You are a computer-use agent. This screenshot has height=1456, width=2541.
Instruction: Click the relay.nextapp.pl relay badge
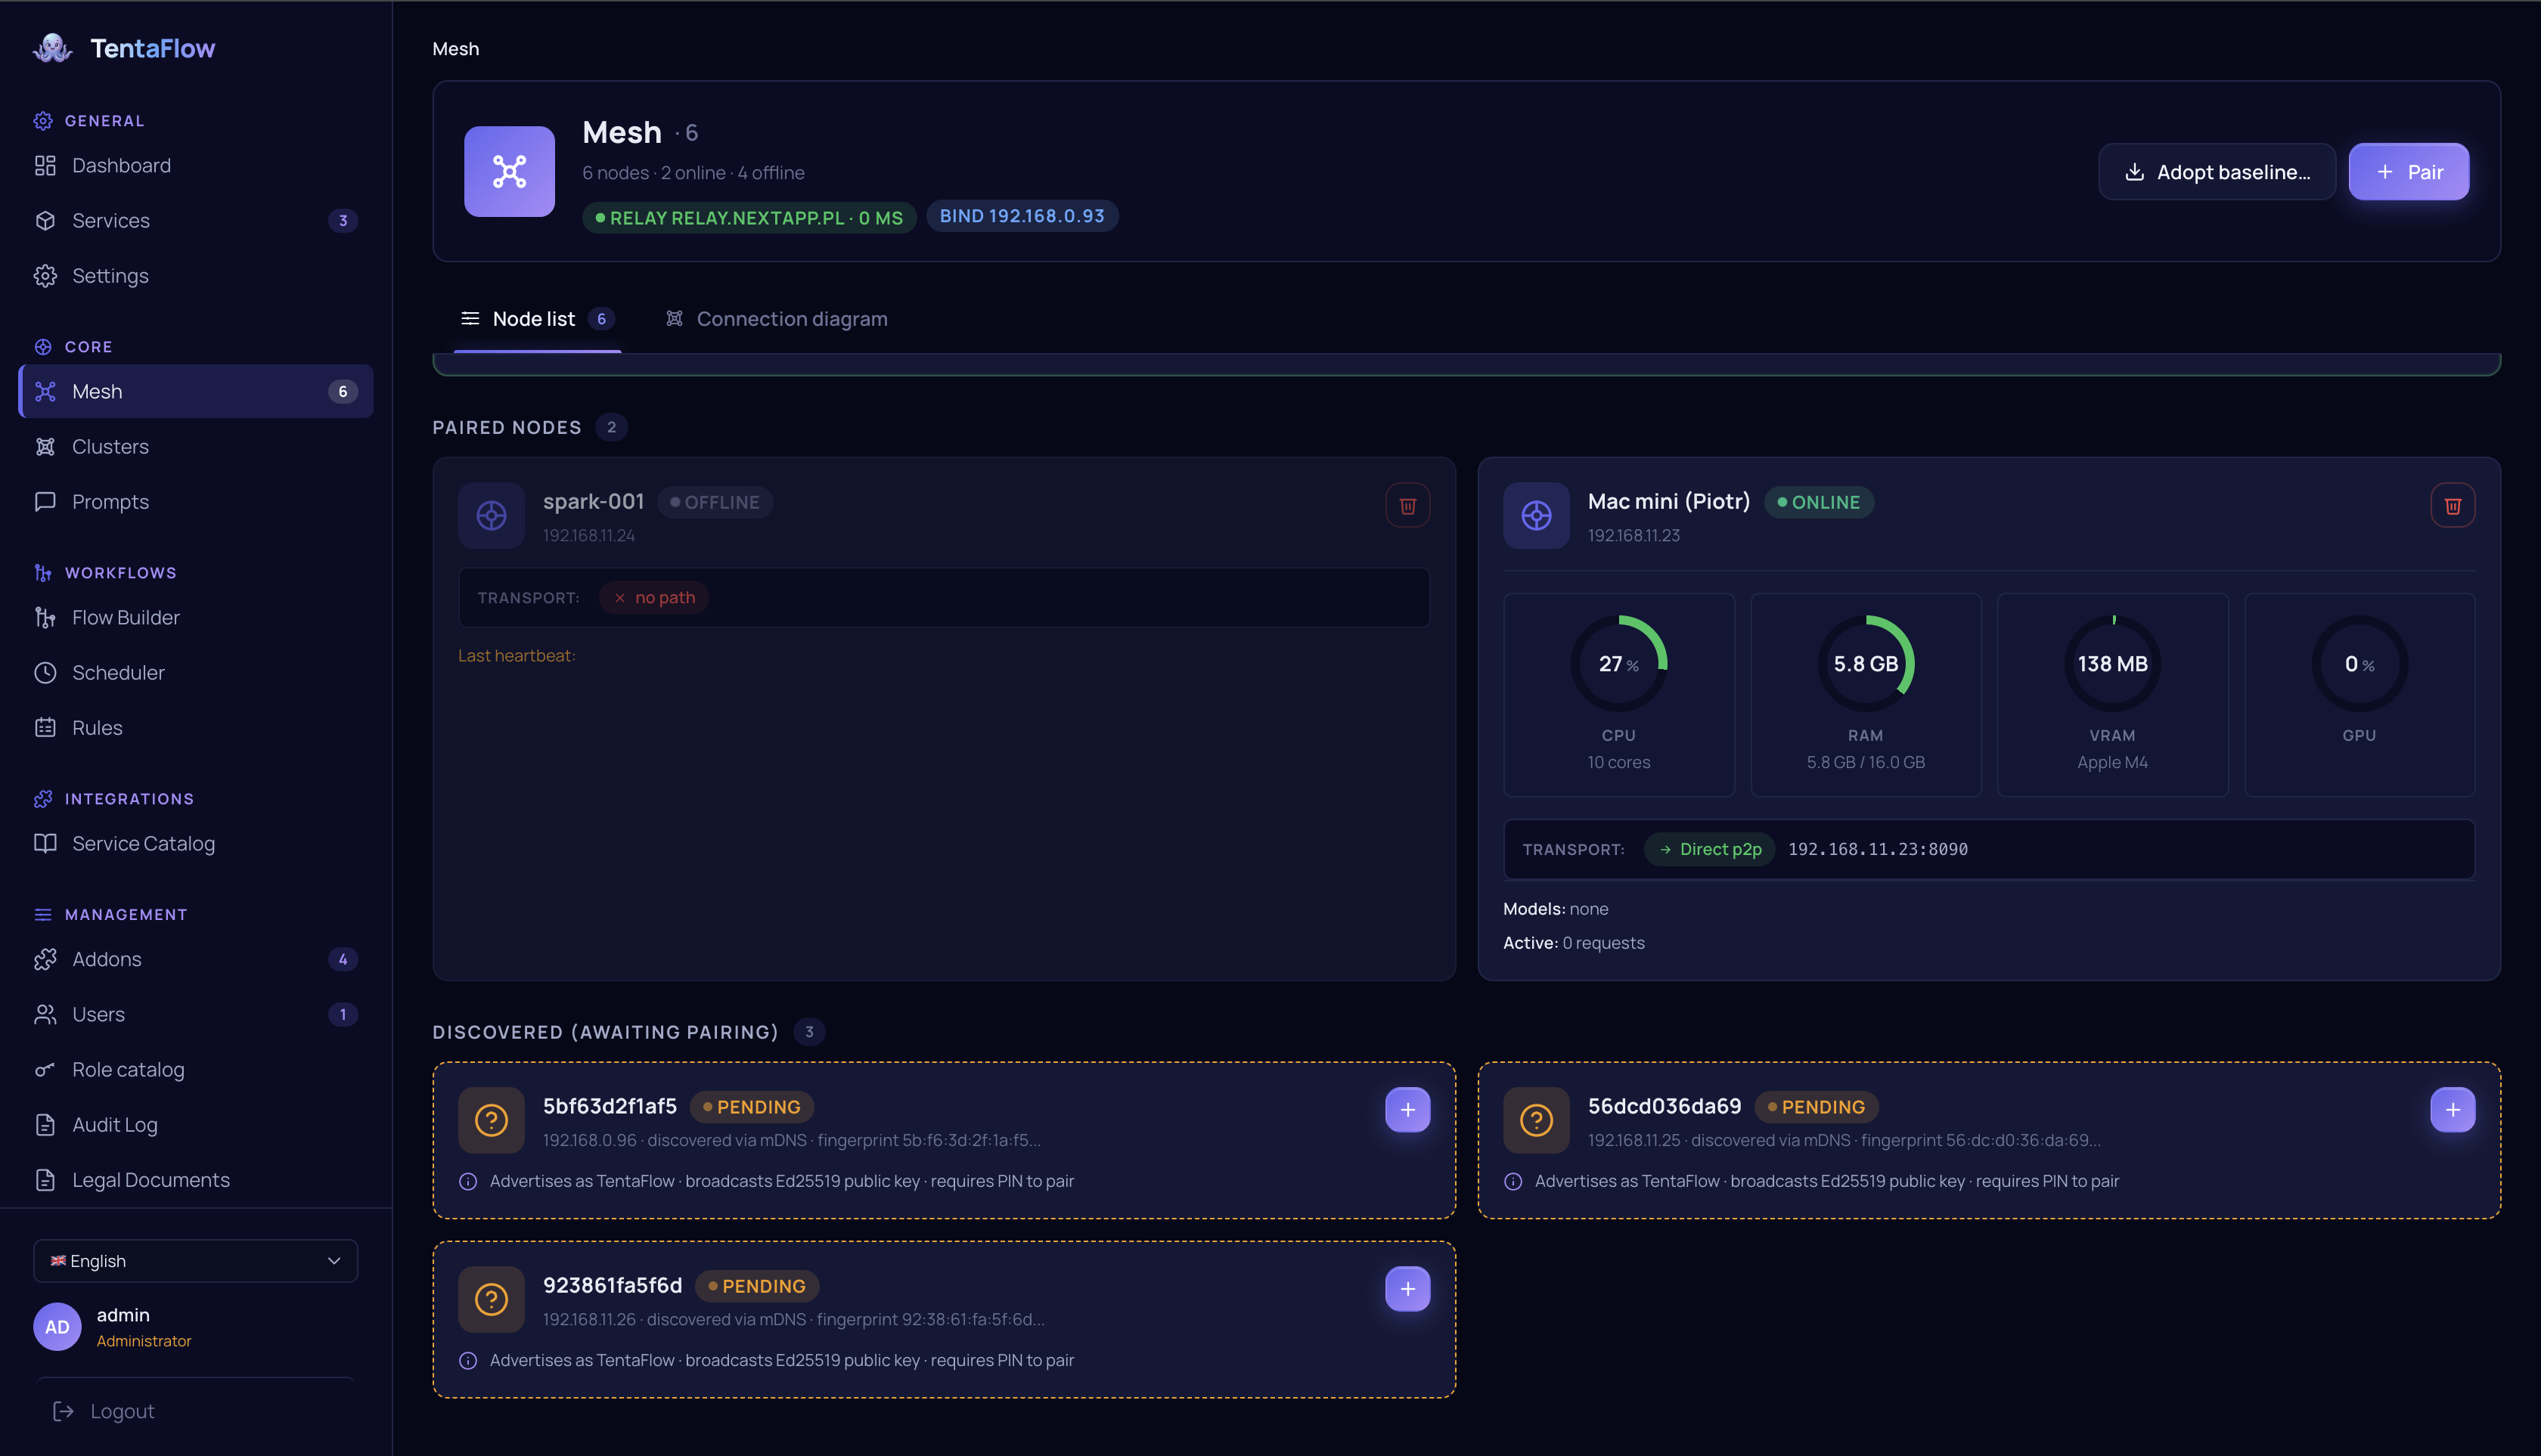click(x=749, y=217)
